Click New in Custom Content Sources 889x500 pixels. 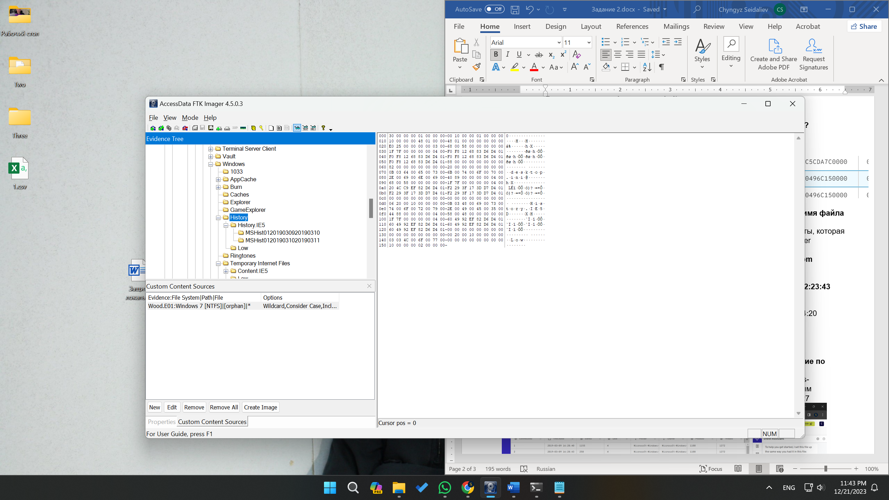(155, 407)
